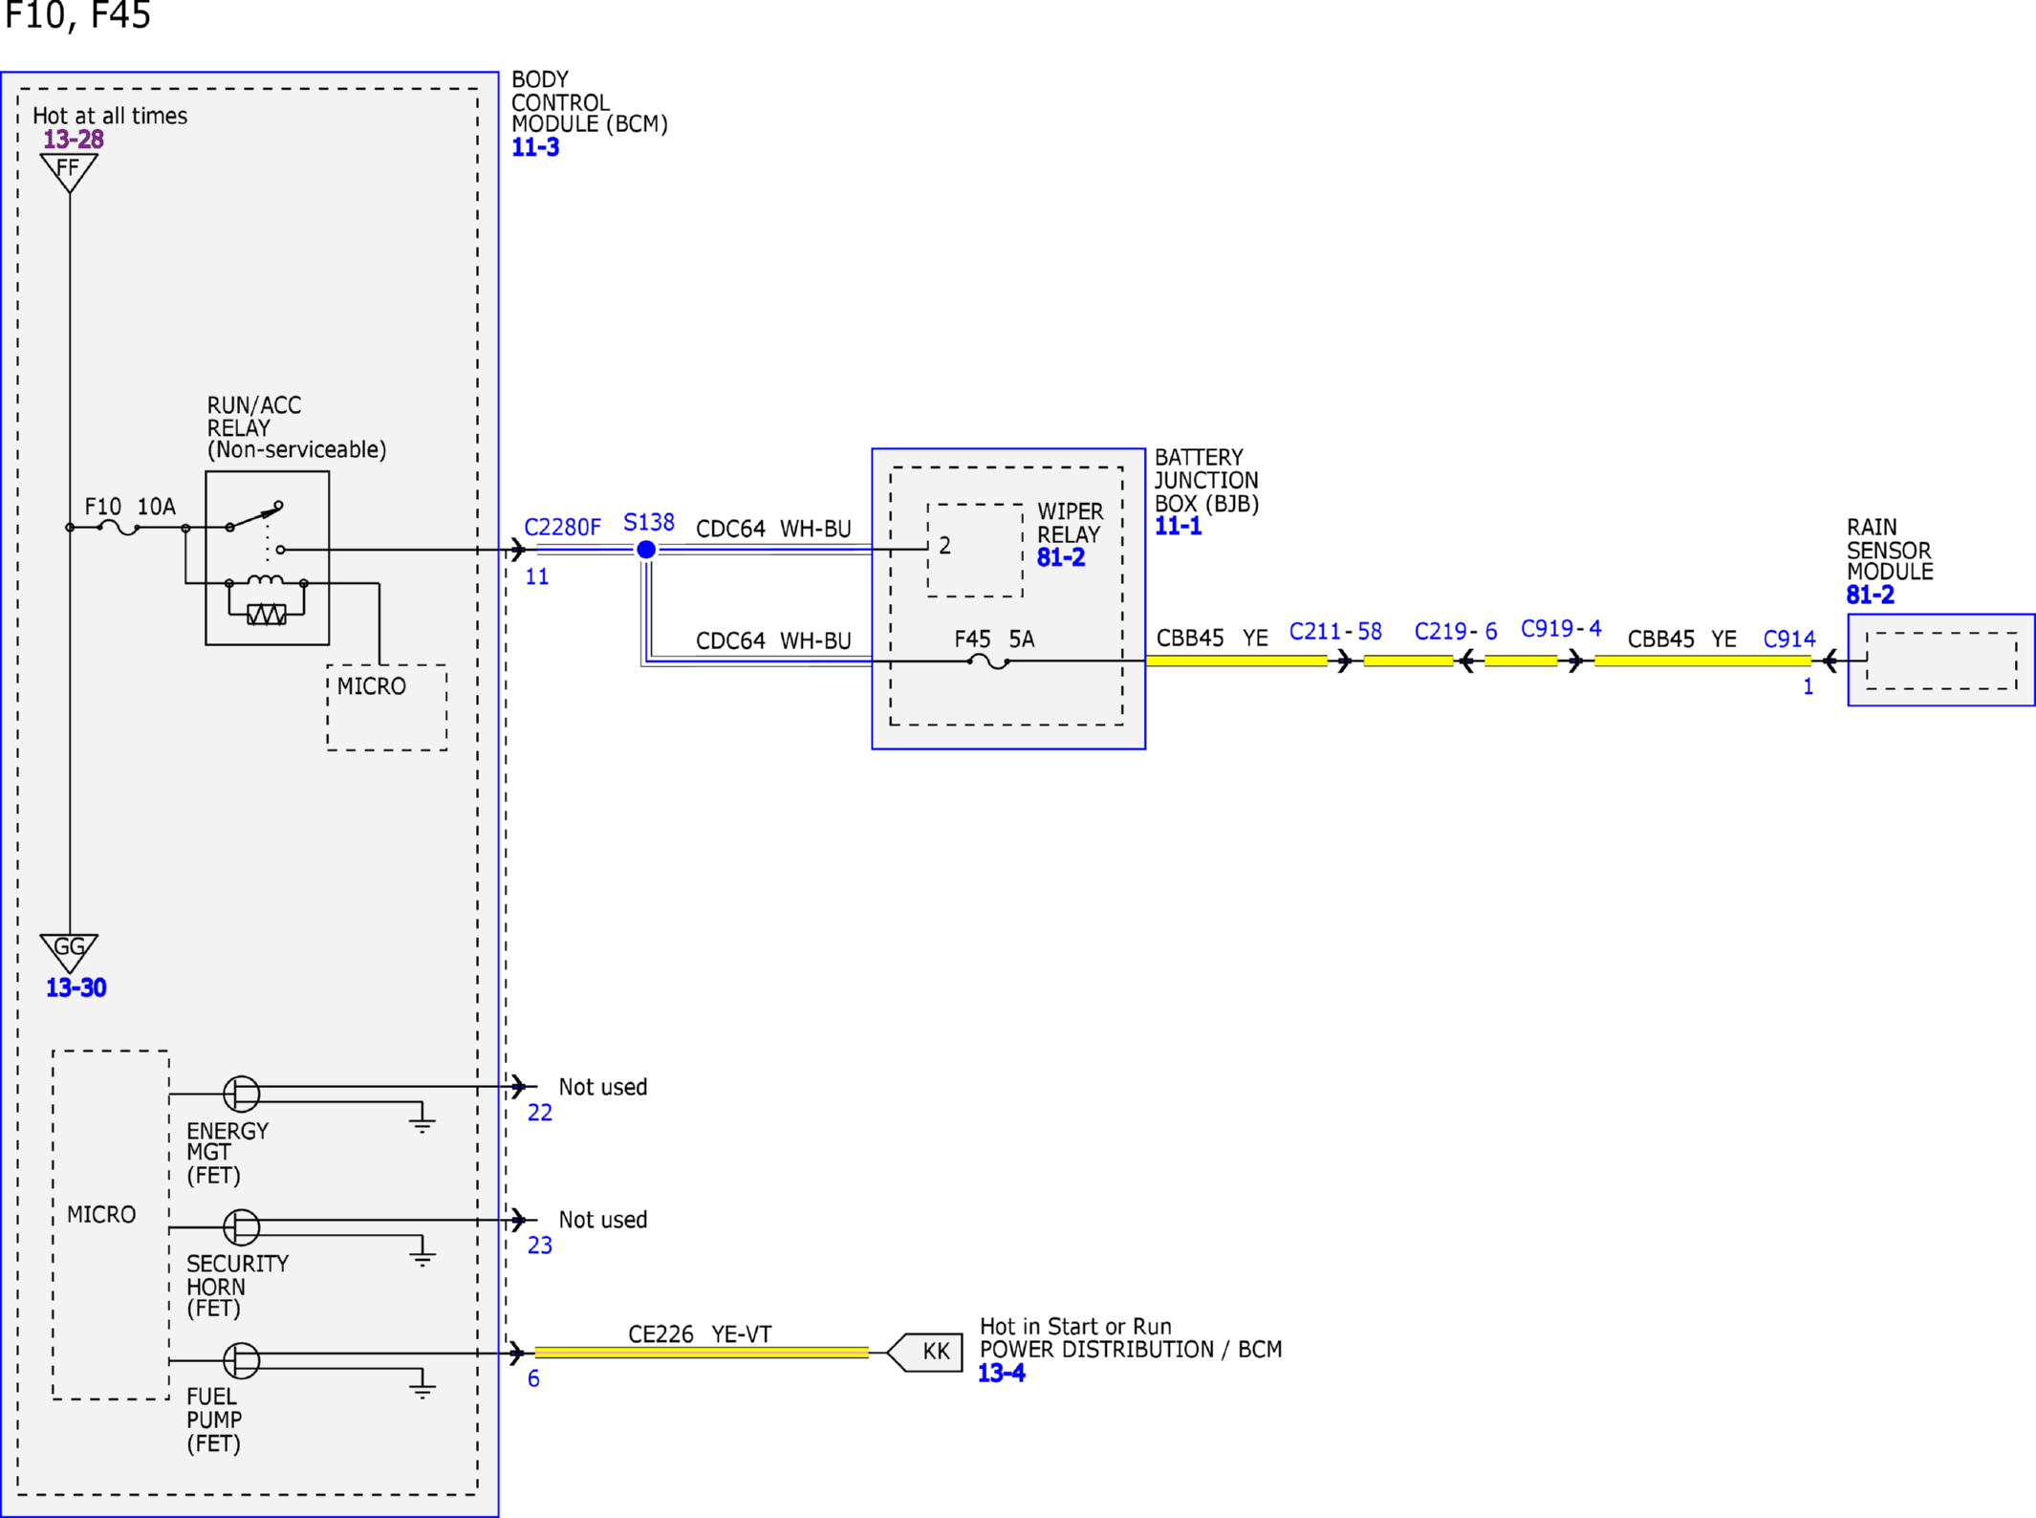Click the F10 10A fuse symbol
The height and width of the screenshot is (1518, 2036).
click(x=119, y=528)
